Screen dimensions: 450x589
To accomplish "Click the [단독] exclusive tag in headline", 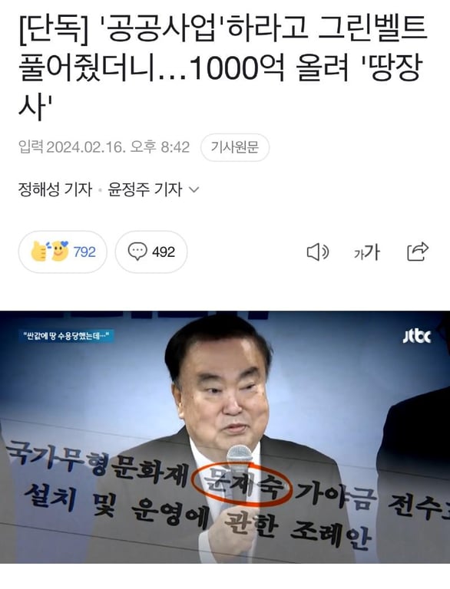I will coord(53,30).
